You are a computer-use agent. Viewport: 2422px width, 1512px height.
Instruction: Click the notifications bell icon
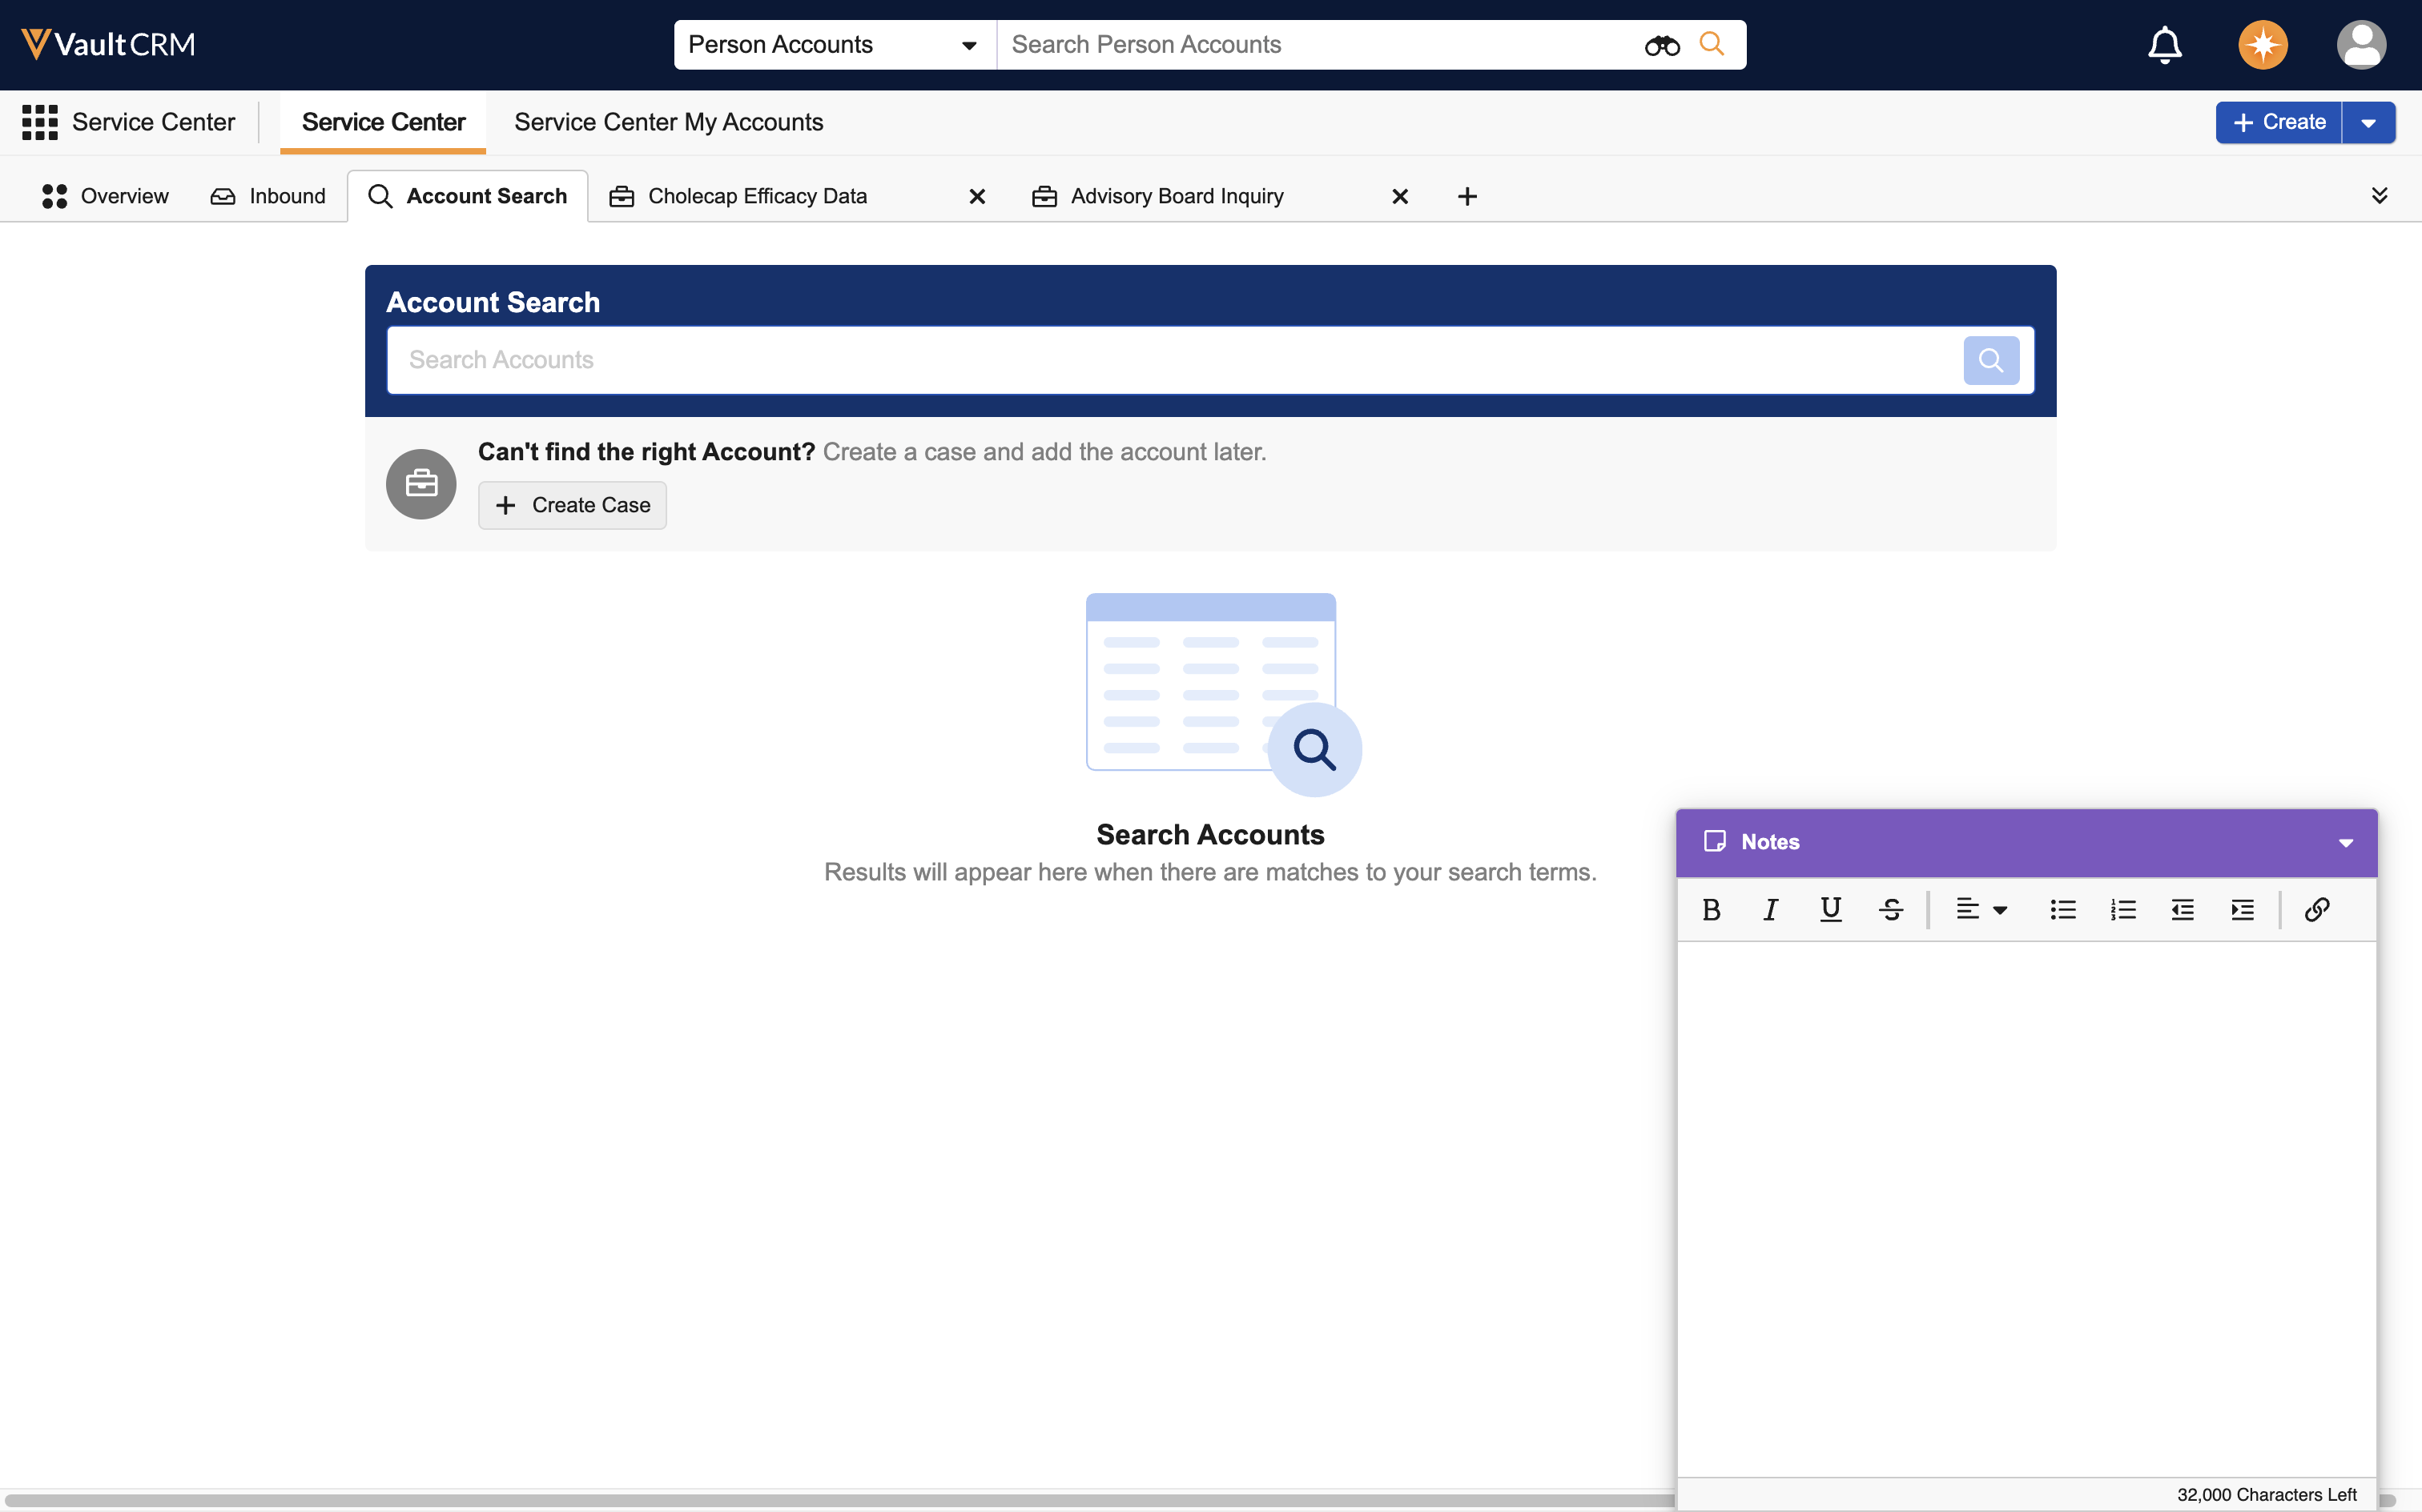(x=2164, y=45)
